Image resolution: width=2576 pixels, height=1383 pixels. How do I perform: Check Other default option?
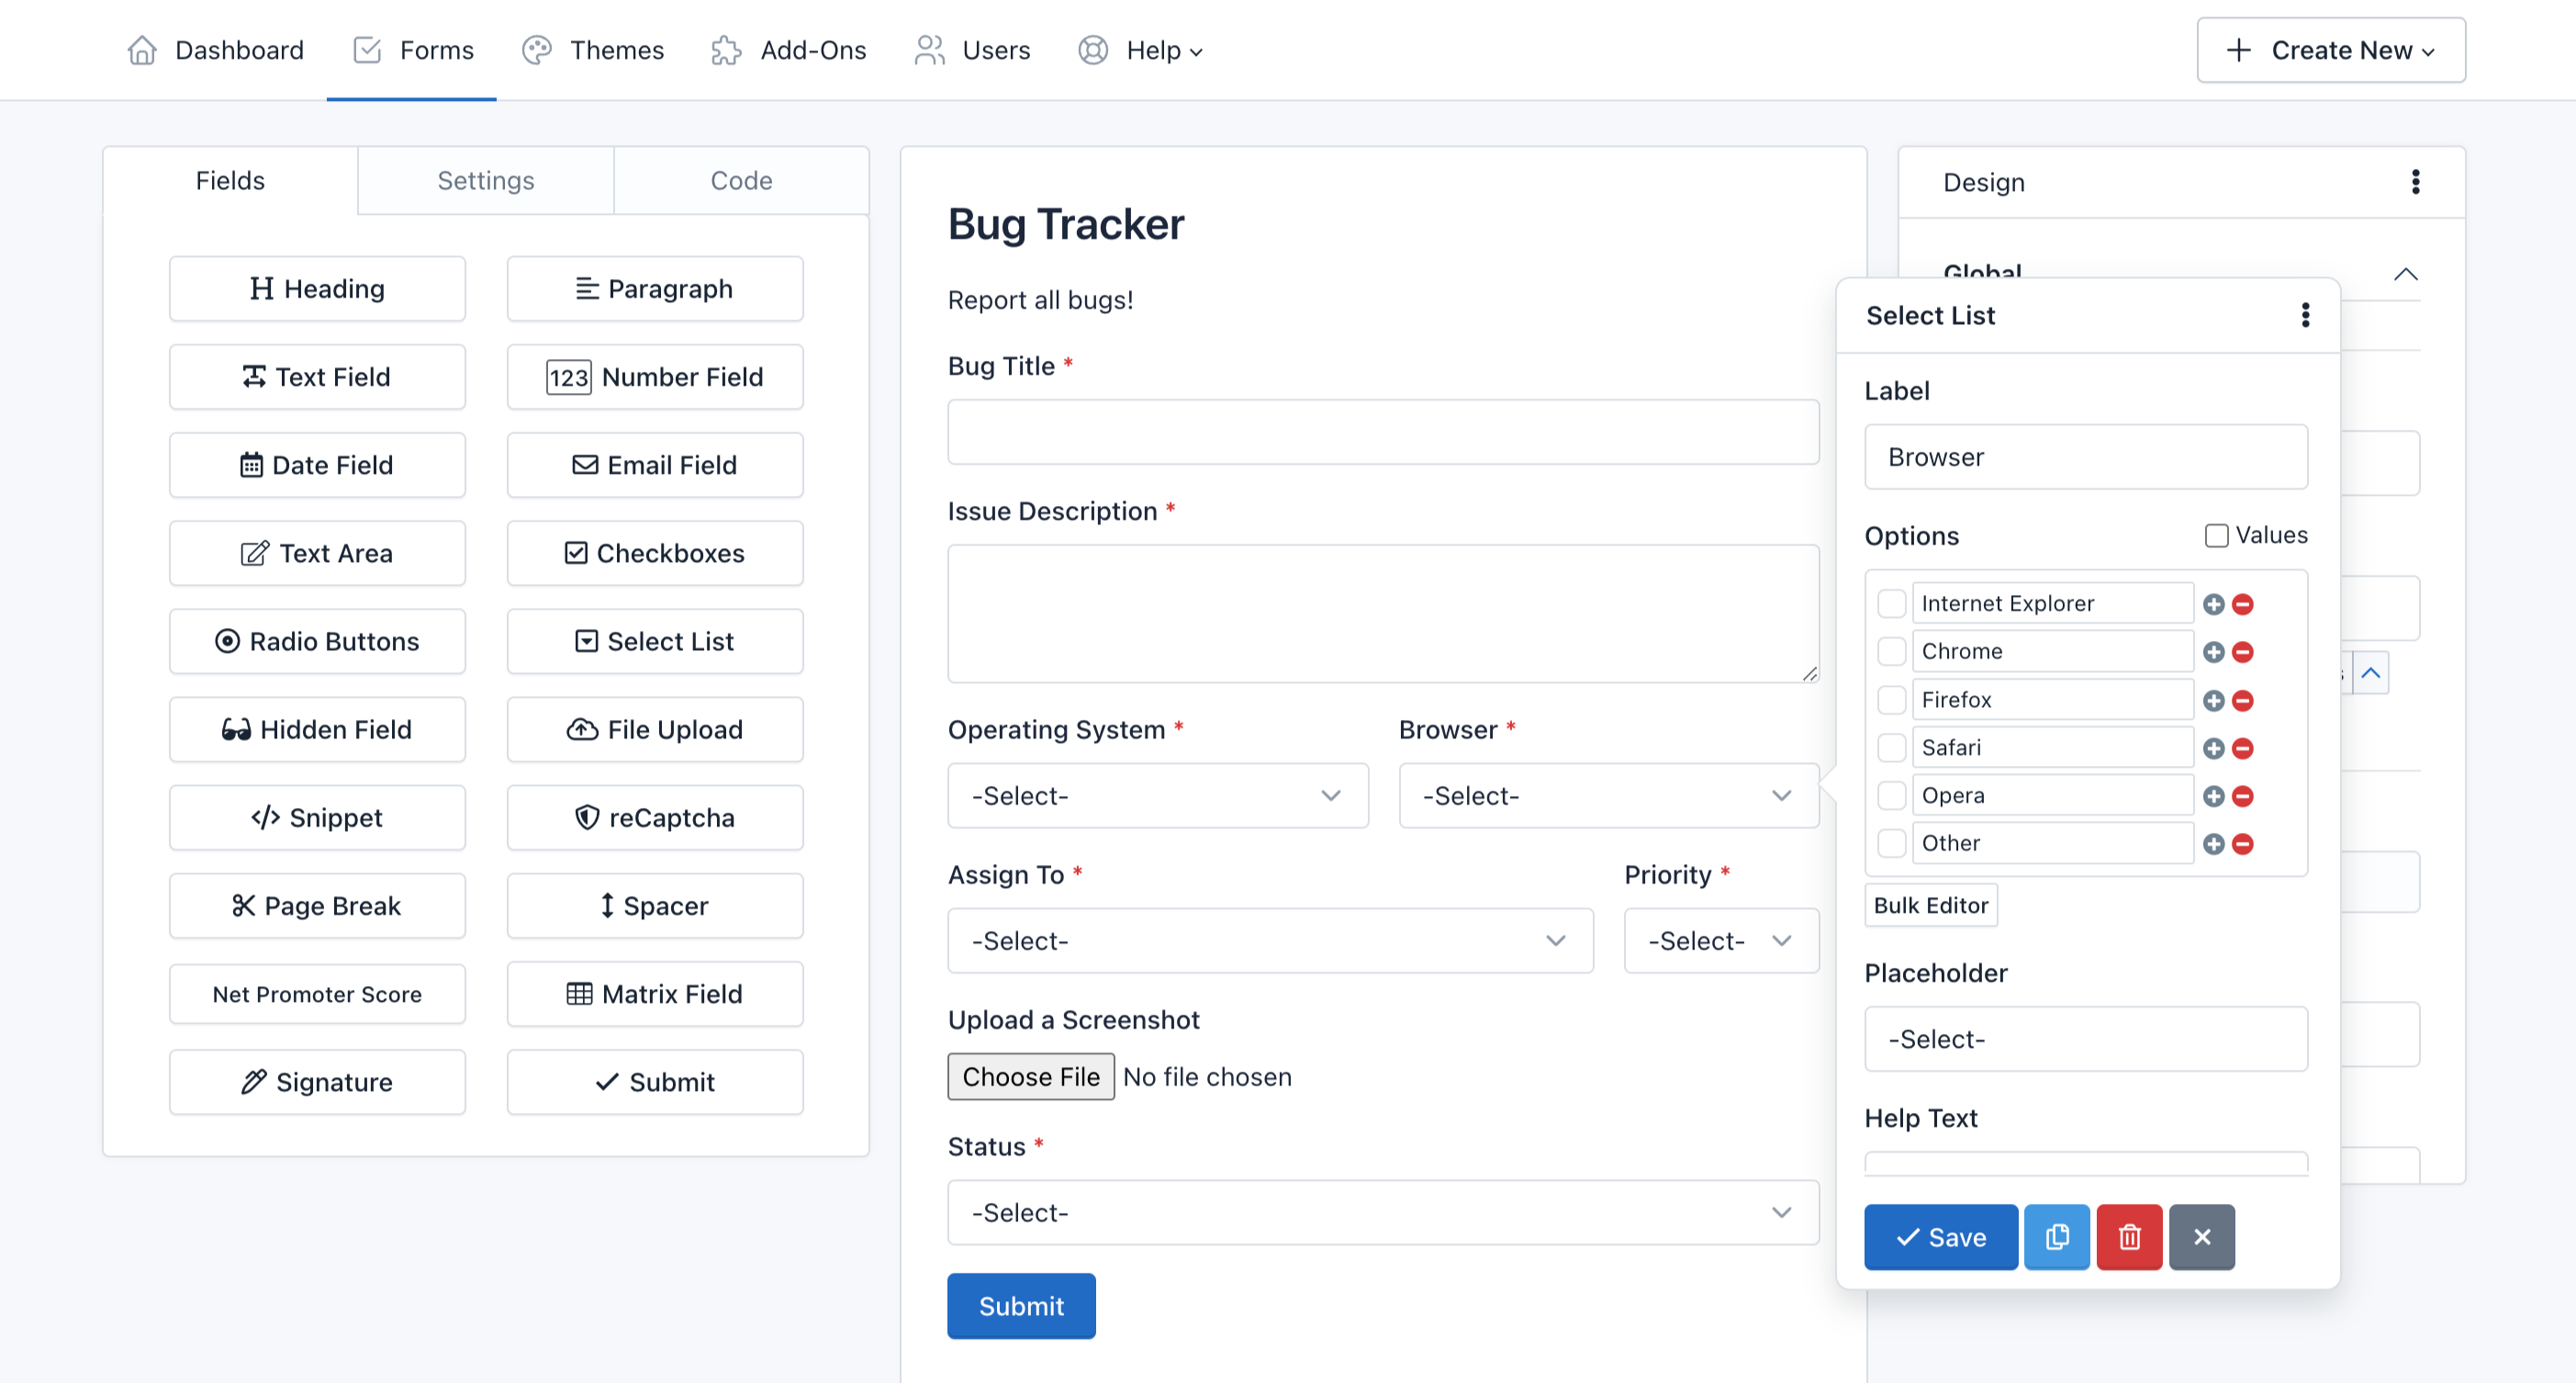click(1891, 844)
